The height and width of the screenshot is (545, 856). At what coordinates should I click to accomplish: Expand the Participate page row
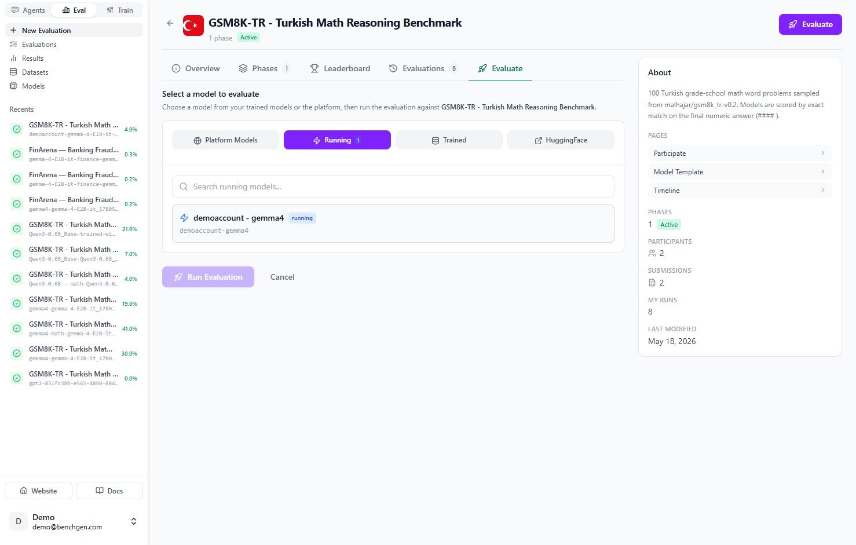pos(740,153)
